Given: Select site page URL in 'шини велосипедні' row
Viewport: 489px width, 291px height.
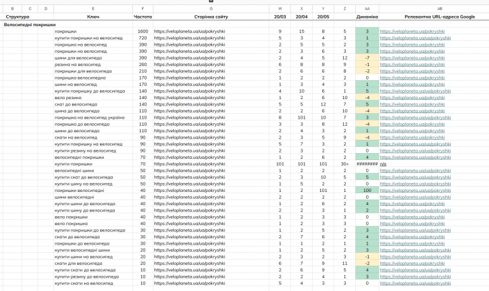Looking at the screenshot, I should [x=189, y=197].
